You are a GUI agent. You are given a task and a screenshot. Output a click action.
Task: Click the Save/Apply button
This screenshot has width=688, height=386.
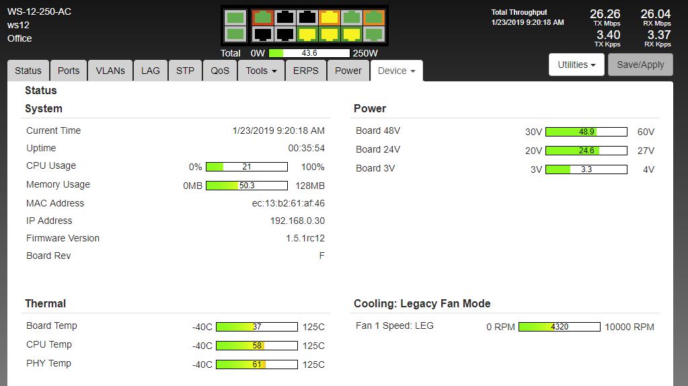[640, 65]
